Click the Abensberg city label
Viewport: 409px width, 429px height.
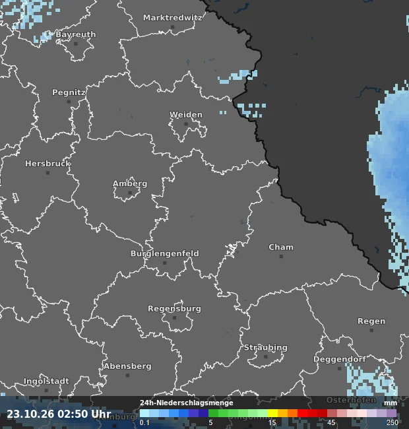(127, 366)
